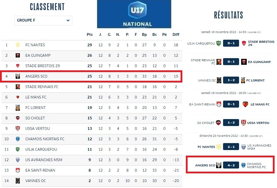Open FC Lorient team link in standings

click(x=35, y=108)
